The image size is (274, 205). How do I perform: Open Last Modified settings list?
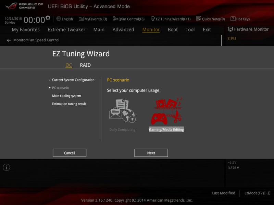click(224, 193)
